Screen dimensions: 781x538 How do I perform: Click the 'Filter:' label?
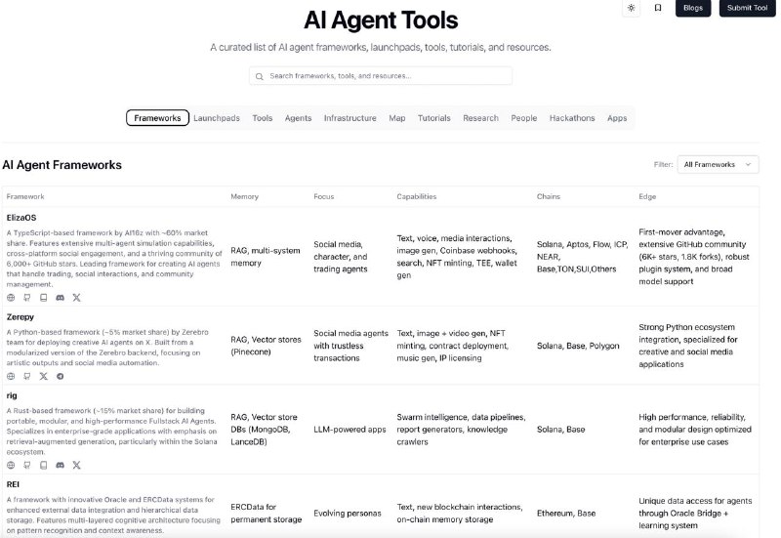tap(663, 164)
